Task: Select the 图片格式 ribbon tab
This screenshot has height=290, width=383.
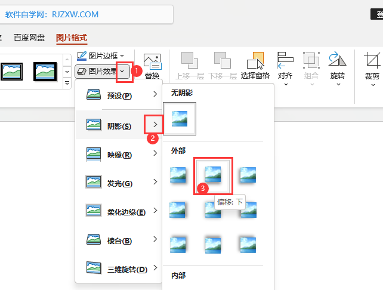Action: point(71,38)
